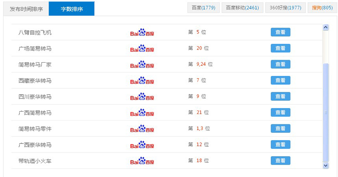Click 查看 for 八臂自控飞机
The width and height of the screenshot is (338, 177).
coord(281,32)
